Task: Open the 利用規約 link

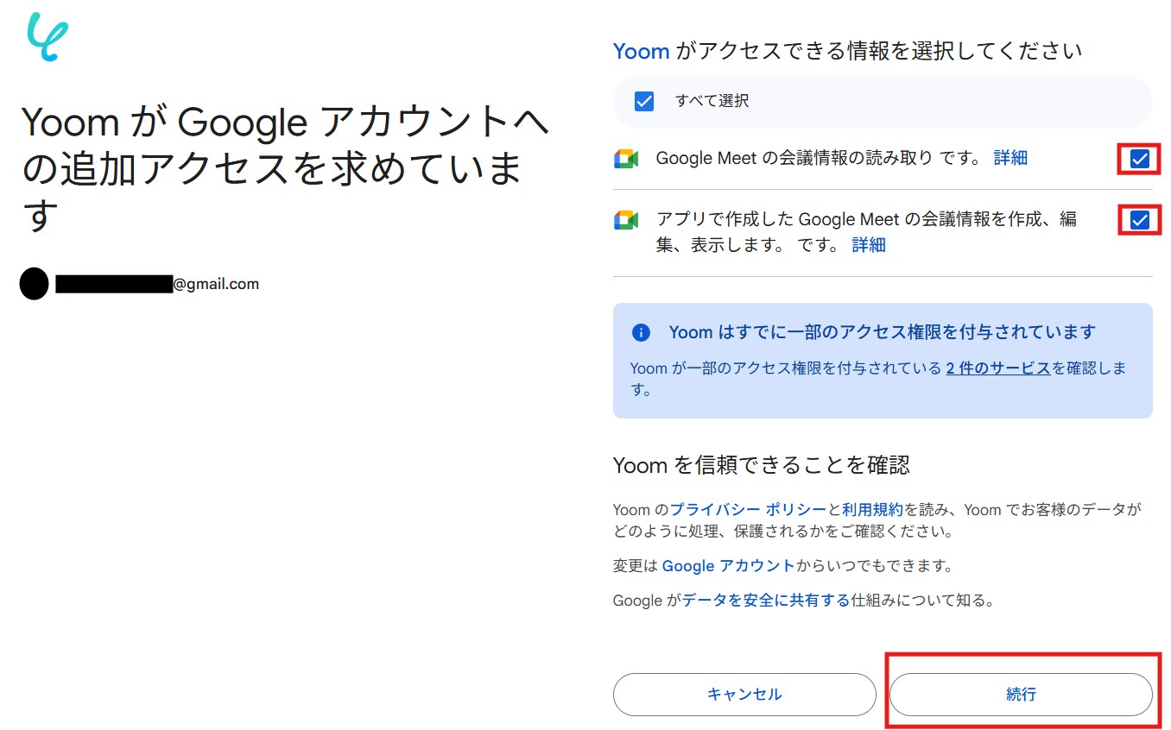Action: [872, 510]
